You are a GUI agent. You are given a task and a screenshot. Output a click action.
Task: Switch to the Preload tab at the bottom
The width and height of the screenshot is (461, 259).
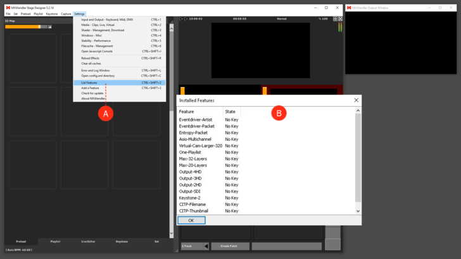point(21,242)
